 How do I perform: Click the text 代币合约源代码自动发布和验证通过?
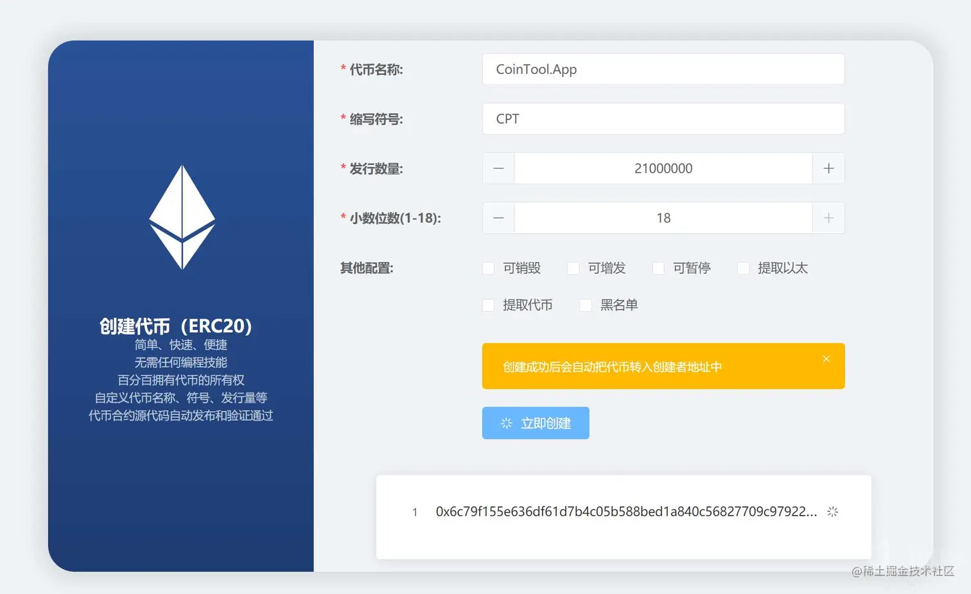pyautogui.click(x=180, y=415)
